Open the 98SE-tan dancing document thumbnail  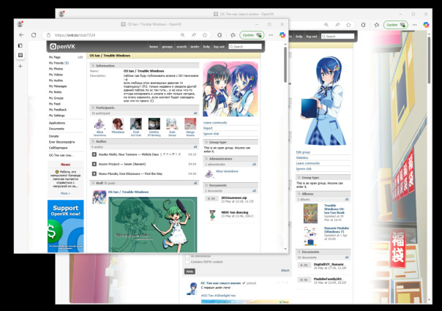pyautogui.click(x=212, y=215)
